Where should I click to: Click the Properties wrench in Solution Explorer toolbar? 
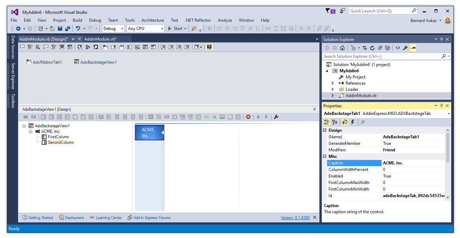pyautogui.click(x=405, y=48)
